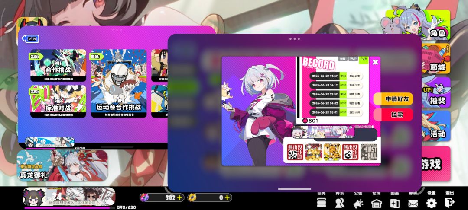
Task: Open the 真龙御礼 summer limited banner
Action: coord(62,165)
